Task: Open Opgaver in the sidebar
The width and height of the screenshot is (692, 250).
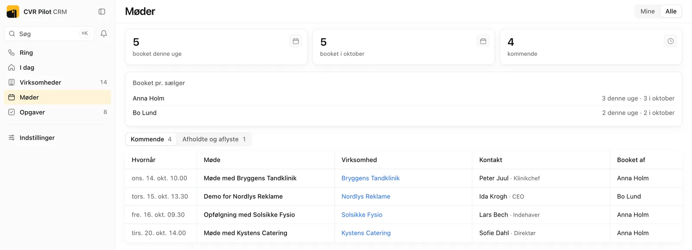Action: (x=58, y=112)
